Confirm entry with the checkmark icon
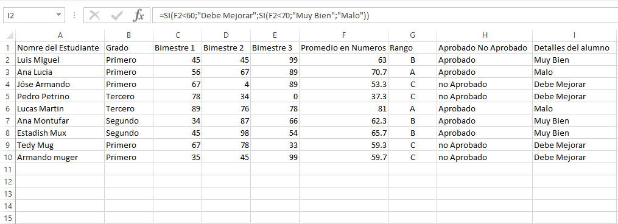This screenshot has height=224, width=618. coord(117,16)
